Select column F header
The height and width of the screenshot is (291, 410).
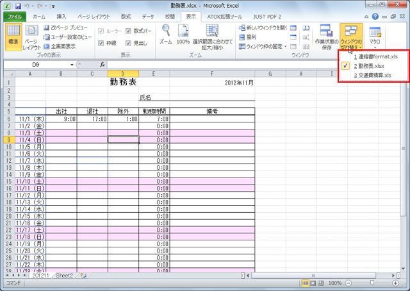point(212,74)
